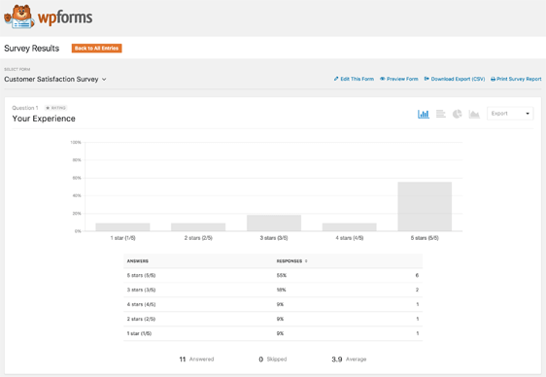This screenshot has width=546, height=377.
Task: Click the WPForms bear mascot logo
Action: pyautogui.click(x=19, y=17)
